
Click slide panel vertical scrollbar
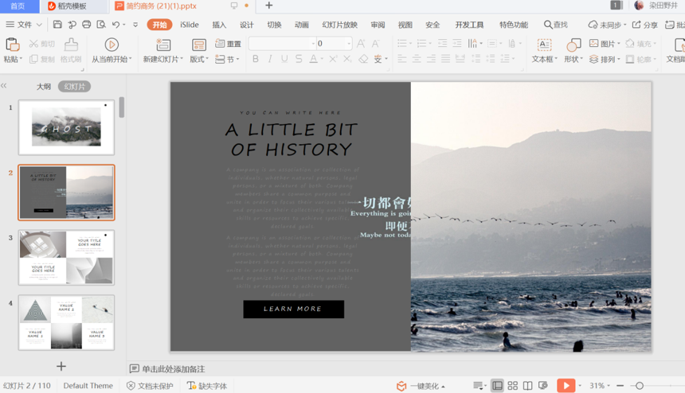click(x=121, y=107)
